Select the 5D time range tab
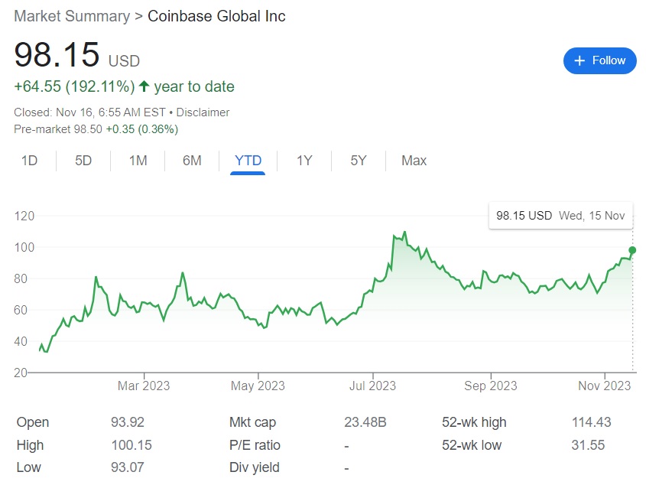Screen dimensions: 646x485 83,161
